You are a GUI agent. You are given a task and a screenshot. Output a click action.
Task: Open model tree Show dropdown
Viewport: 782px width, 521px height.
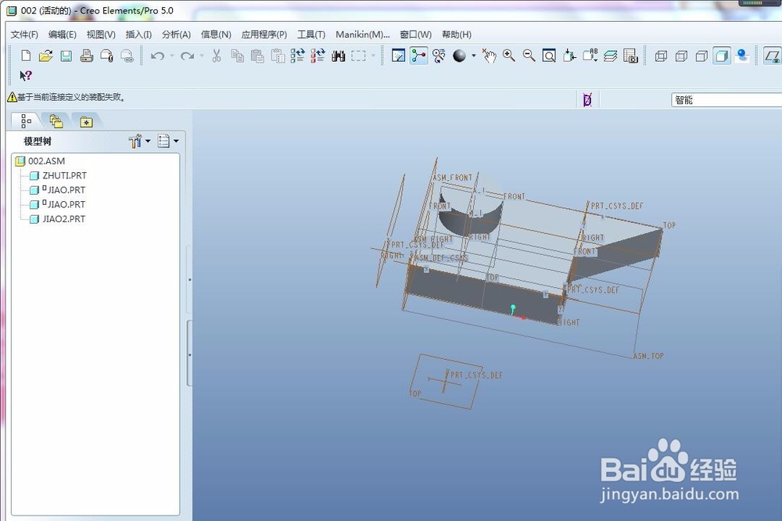(x=168, y=142)
